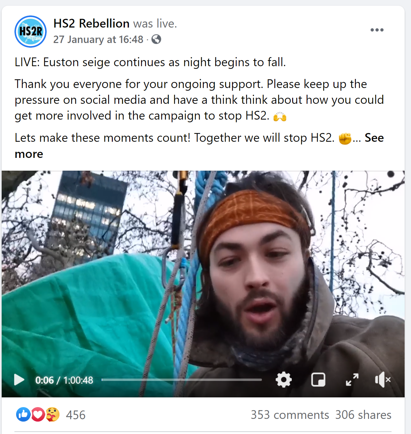
Task: Show who reacted with Care emoji
Action: pos(53,415)
